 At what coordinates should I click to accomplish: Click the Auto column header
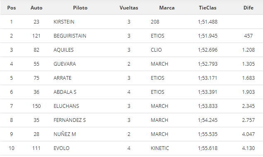pyautogui.click(x=36, y=8)
